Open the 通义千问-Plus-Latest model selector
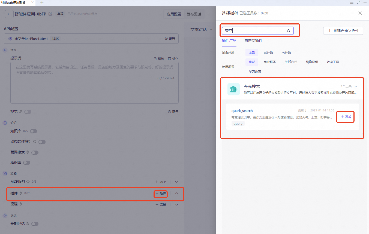This screenshot has height=234, width=369. 91,39
